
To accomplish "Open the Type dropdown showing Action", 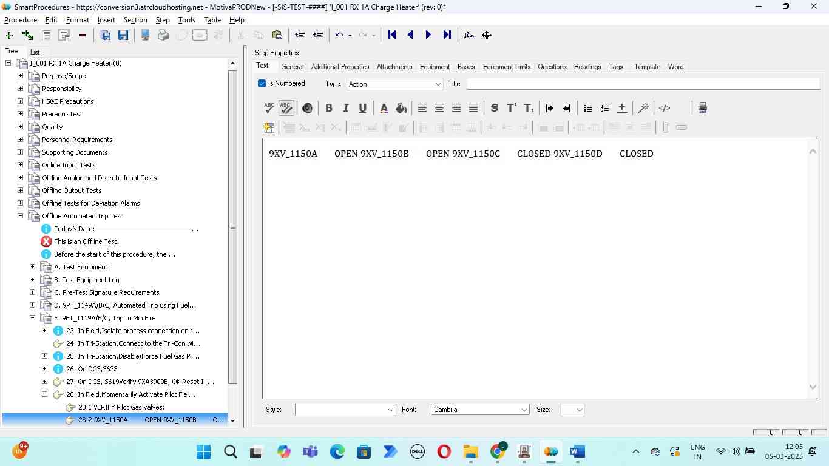I will [x=394, y=84].
